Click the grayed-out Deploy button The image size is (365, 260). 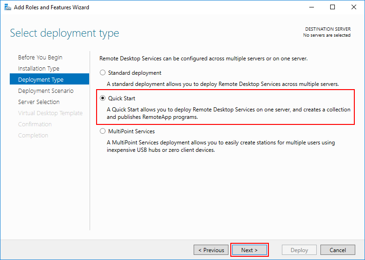coord(299,250)
